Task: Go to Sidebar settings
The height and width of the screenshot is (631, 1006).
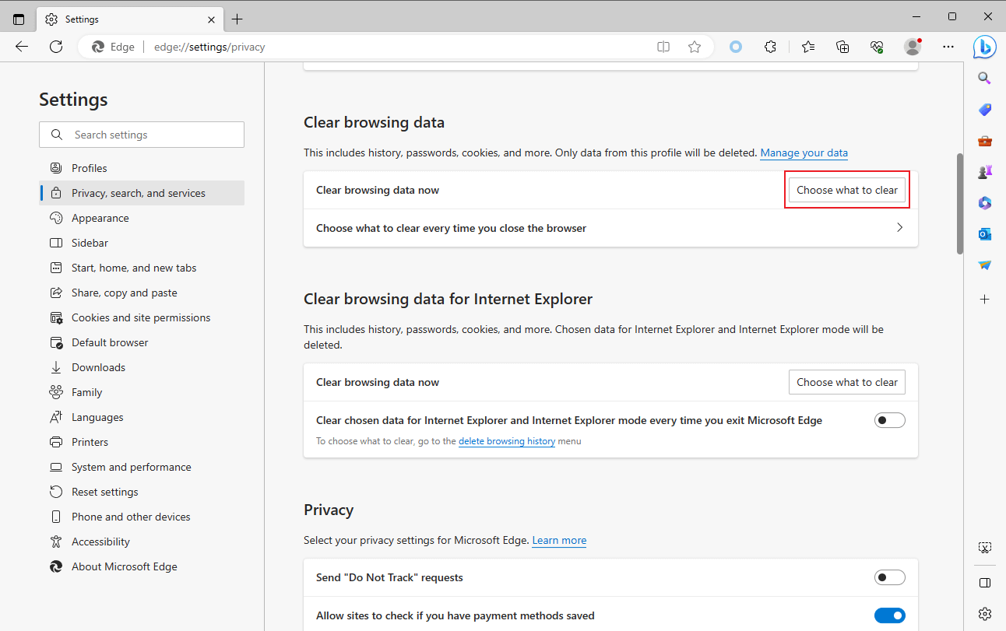Action: click(x=142, y=243)
